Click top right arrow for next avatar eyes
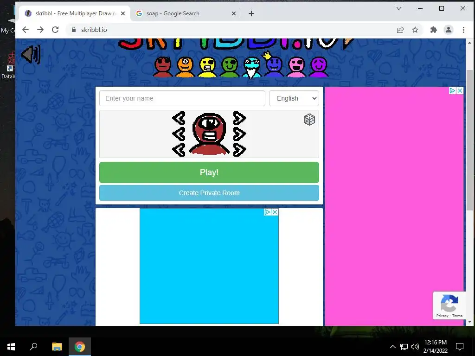475x356 pixels. coord(240,118)
